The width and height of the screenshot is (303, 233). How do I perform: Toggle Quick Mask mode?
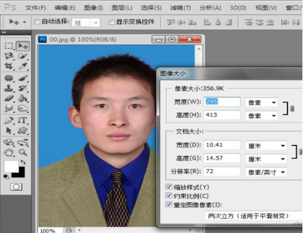[16, 187]
